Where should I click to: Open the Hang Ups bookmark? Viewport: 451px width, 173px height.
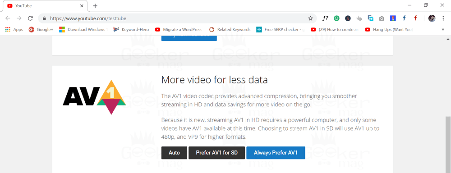pyautogui.click(x=389, y=29)
